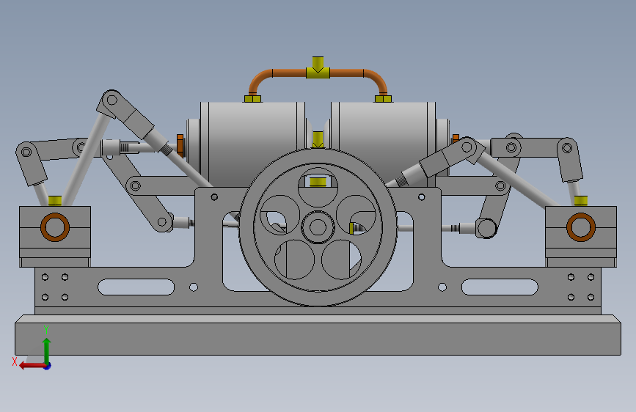Select the orange nut left of the cylinders

pyautogui.click(x=180, y=146)
